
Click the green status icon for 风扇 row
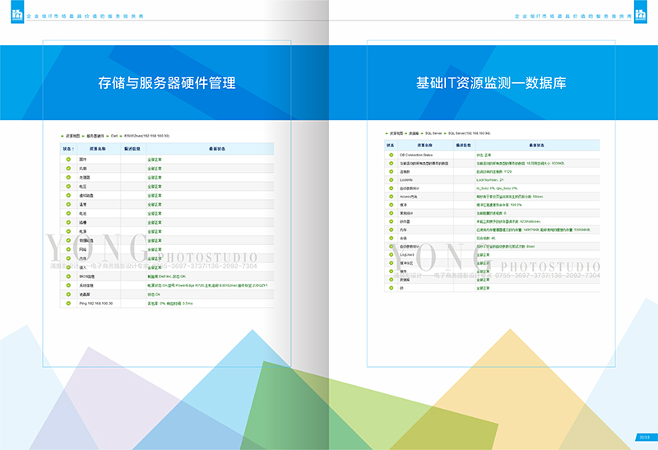coord(68,168)
